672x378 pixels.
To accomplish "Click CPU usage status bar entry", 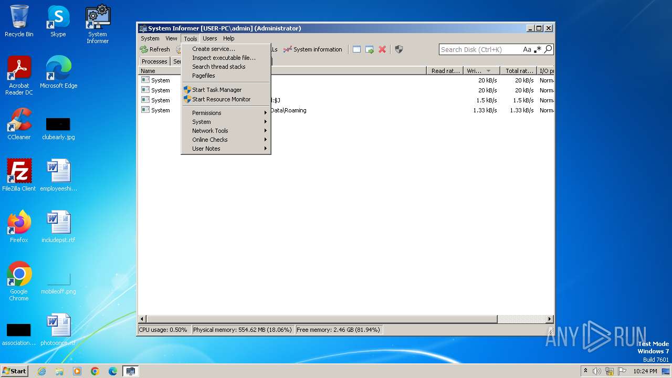I will pos(163,330).
